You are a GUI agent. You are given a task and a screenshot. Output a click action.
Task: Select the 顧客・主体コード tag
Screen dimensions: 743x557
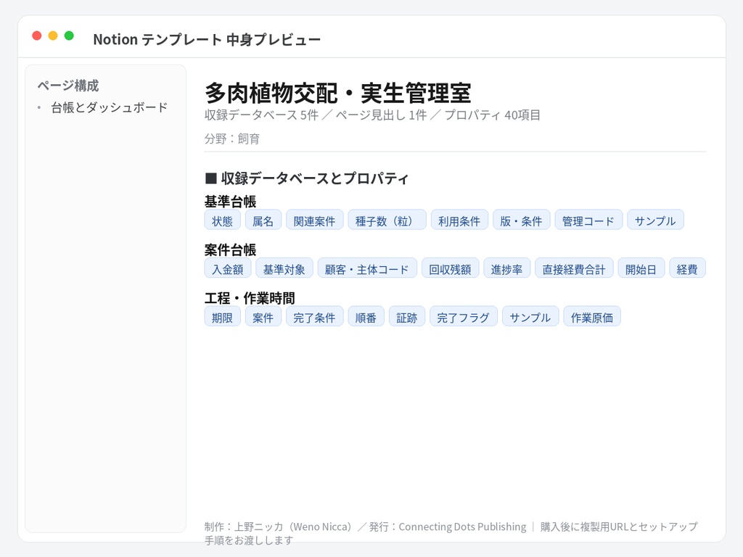click(x=367, y=268)
